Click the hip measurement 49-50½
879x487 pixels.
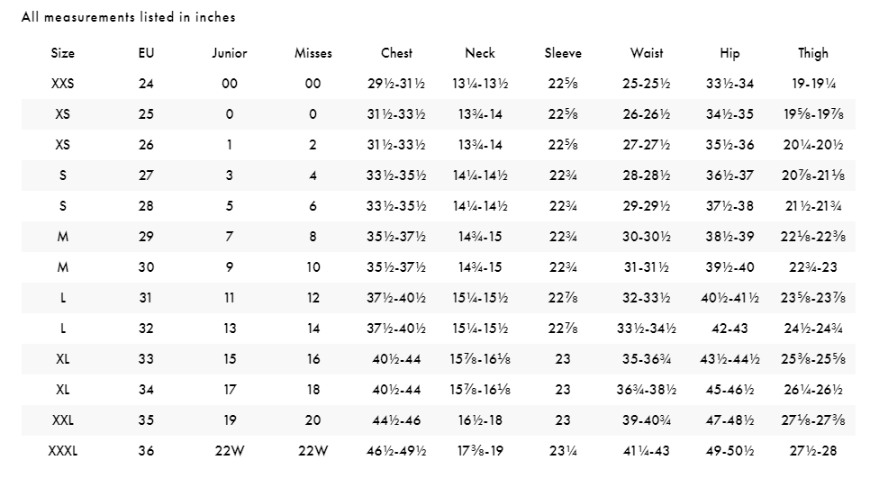tap(729, 451)
